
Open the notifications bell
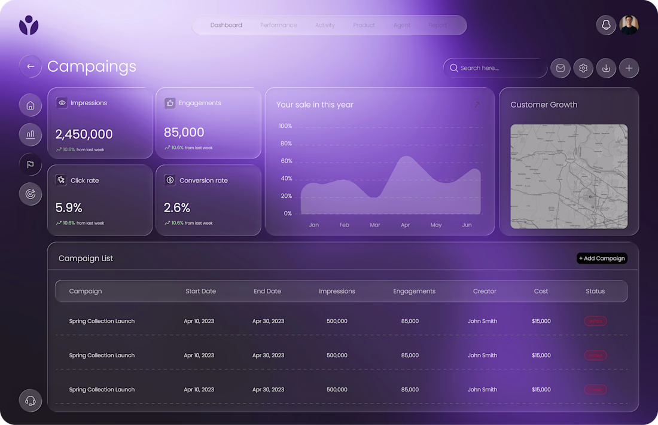tap(606, 25)
